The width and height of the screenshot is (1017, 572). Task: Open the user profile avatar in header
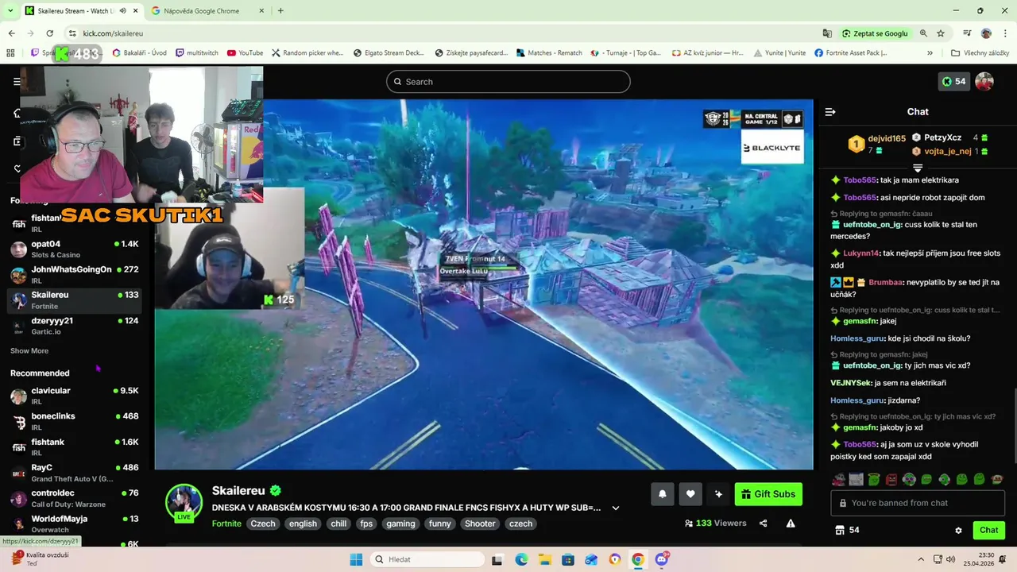point(984,82)
